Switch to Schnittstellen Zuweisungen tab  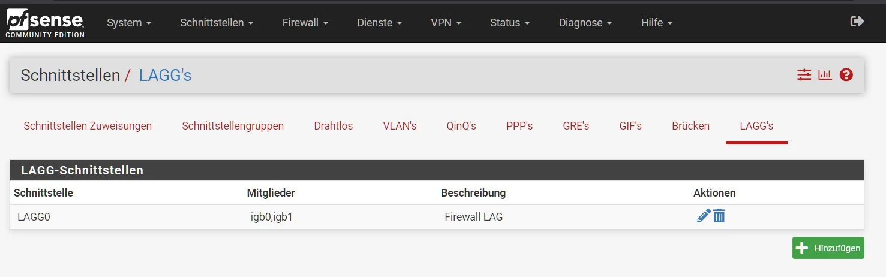[x=88, y=126]
